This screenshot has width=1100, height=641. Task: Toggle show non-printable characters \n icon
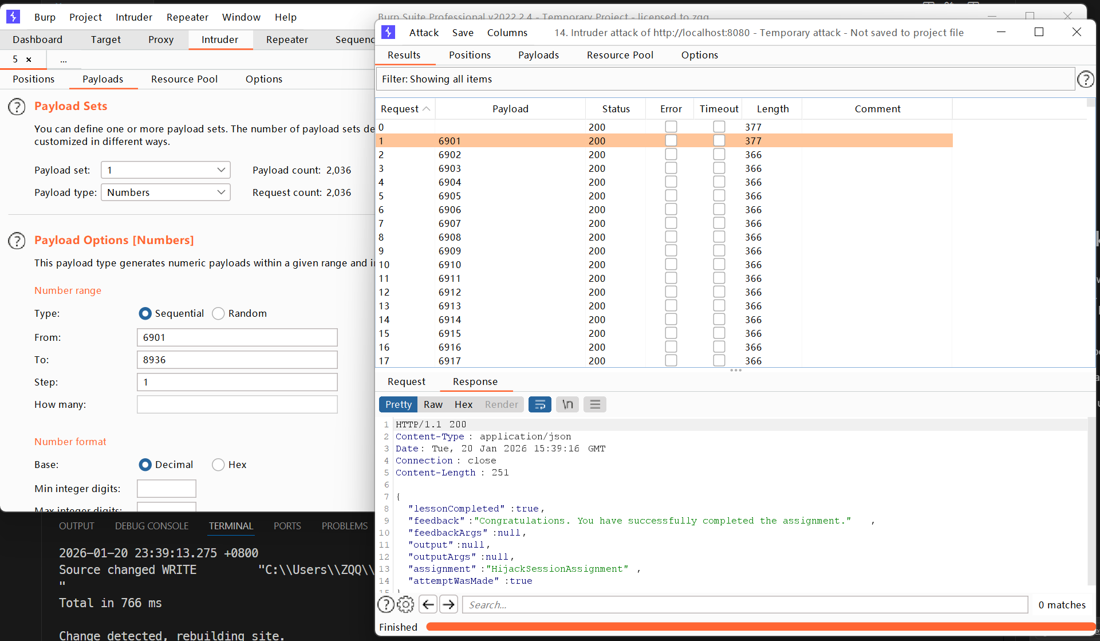(567, 404)
